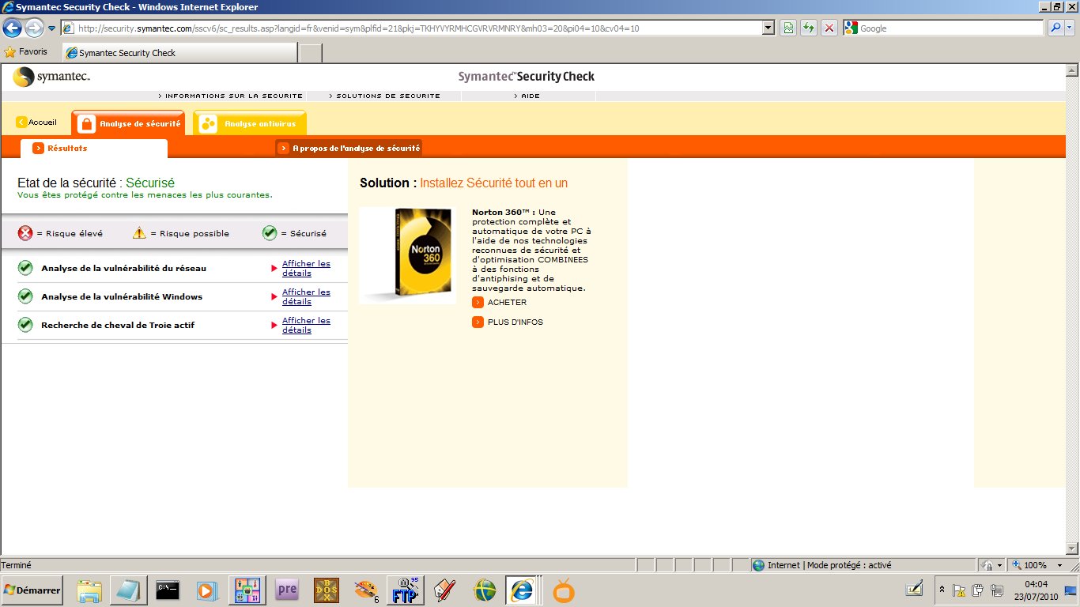This screenshot has height=607, width=1080.
Task: Click the red Risque élevé legend icon
Action: tap(25, 233)
